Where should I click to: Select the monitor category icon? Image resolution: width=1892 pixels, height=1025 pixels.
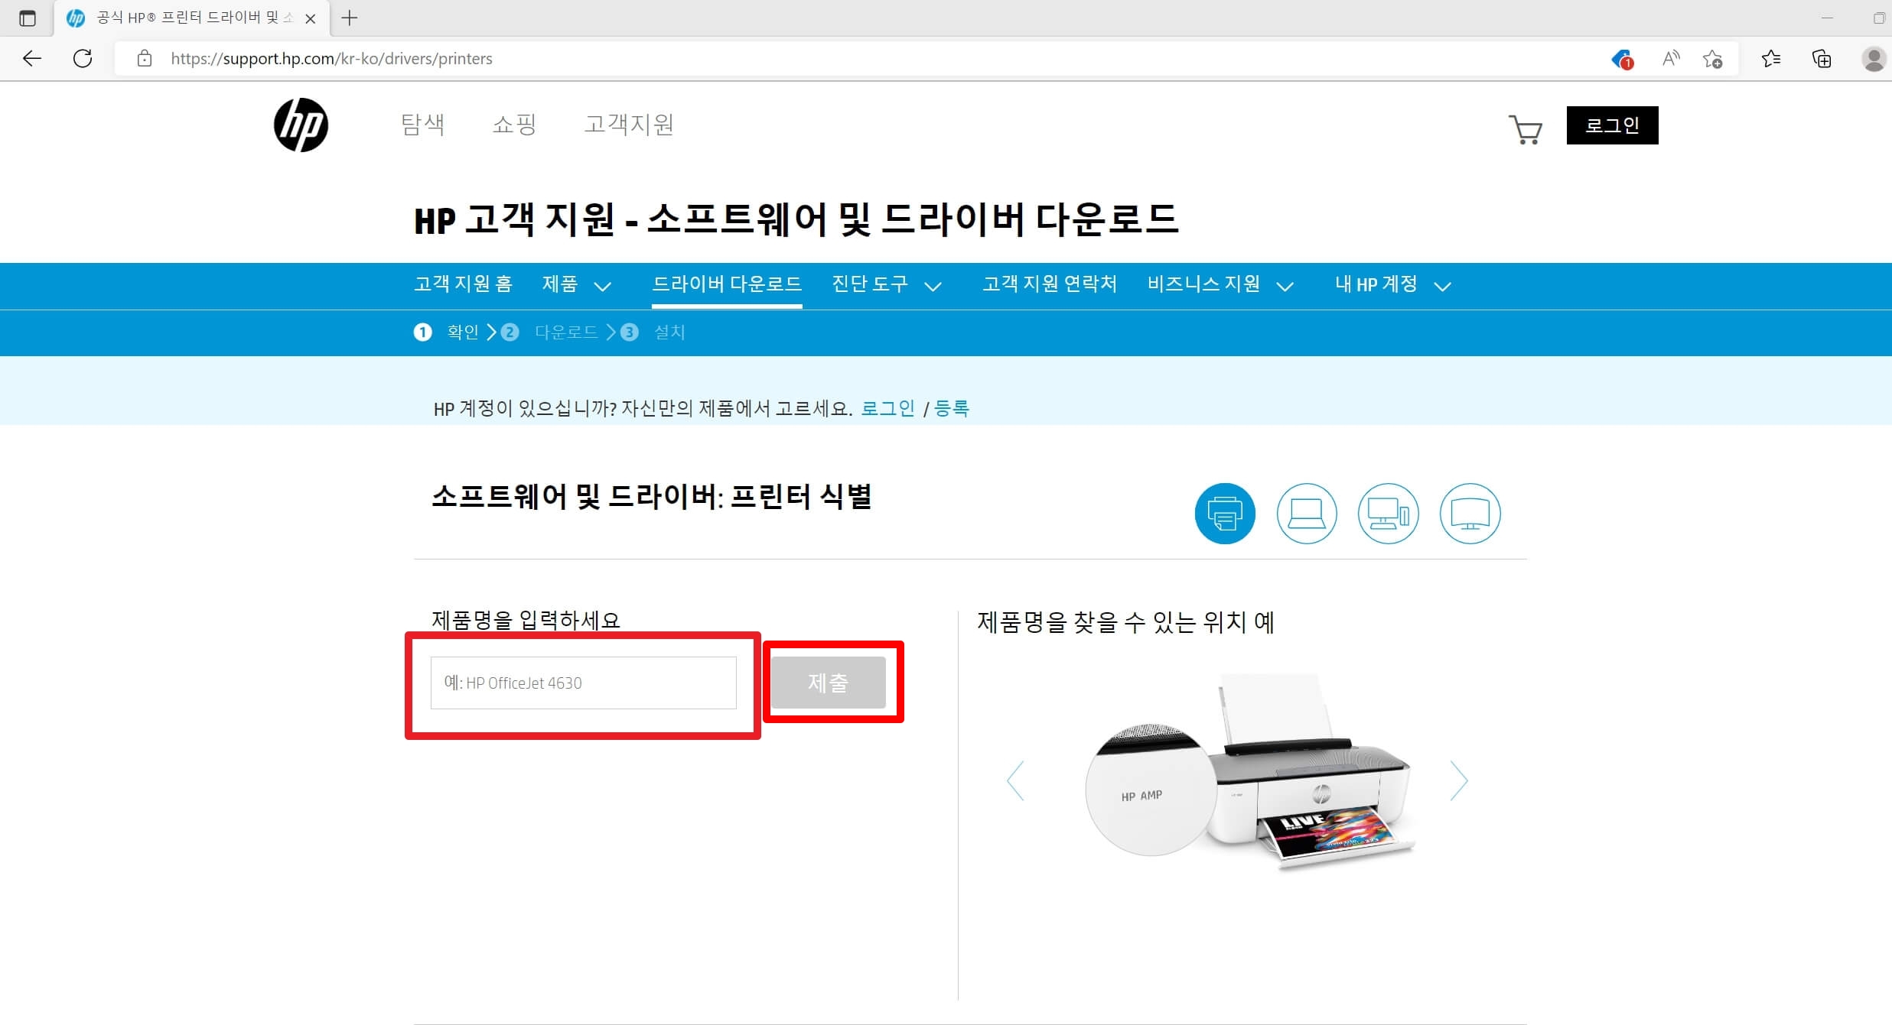(1470, 513)
